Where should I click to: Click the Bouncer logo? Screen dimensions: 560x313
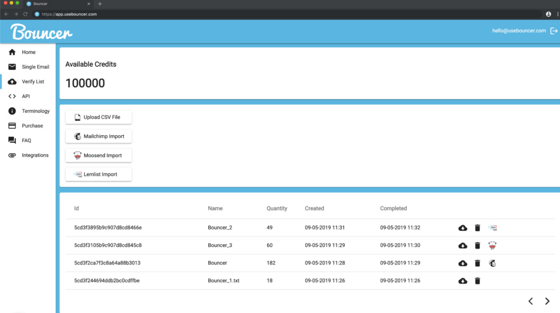[x=42, y=32]
